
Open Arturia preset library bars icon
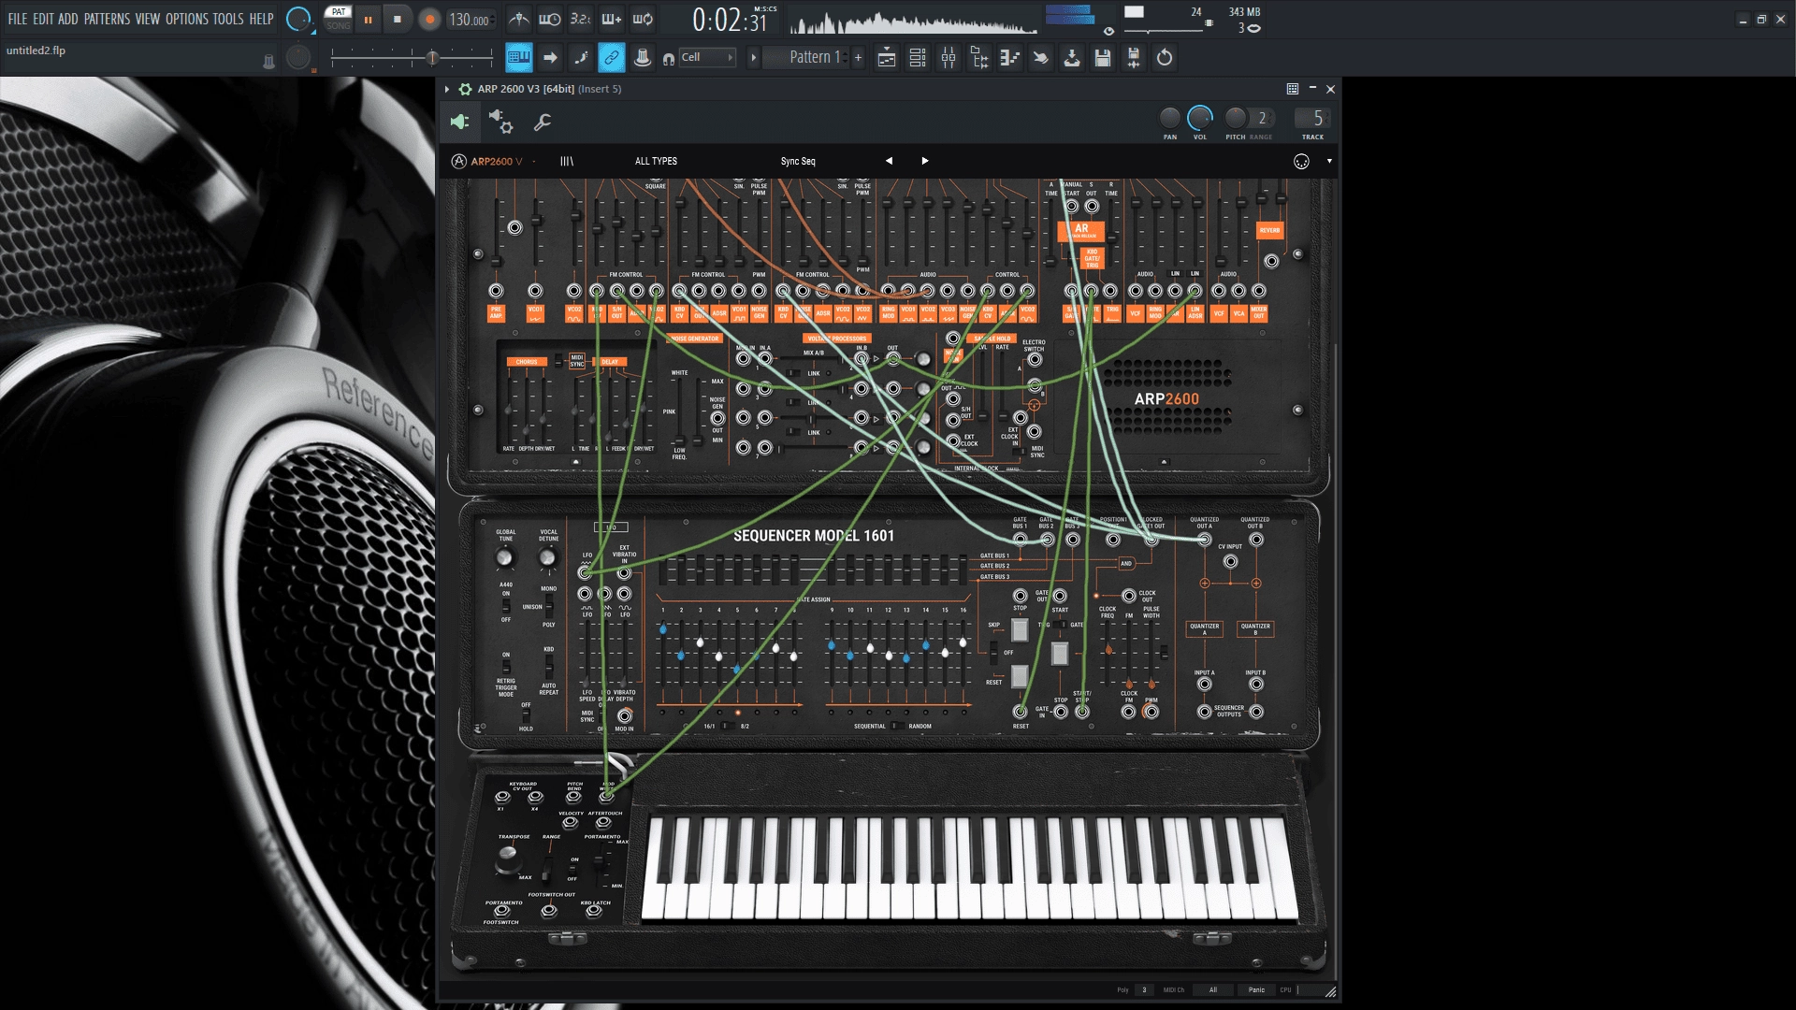(567, 161)
